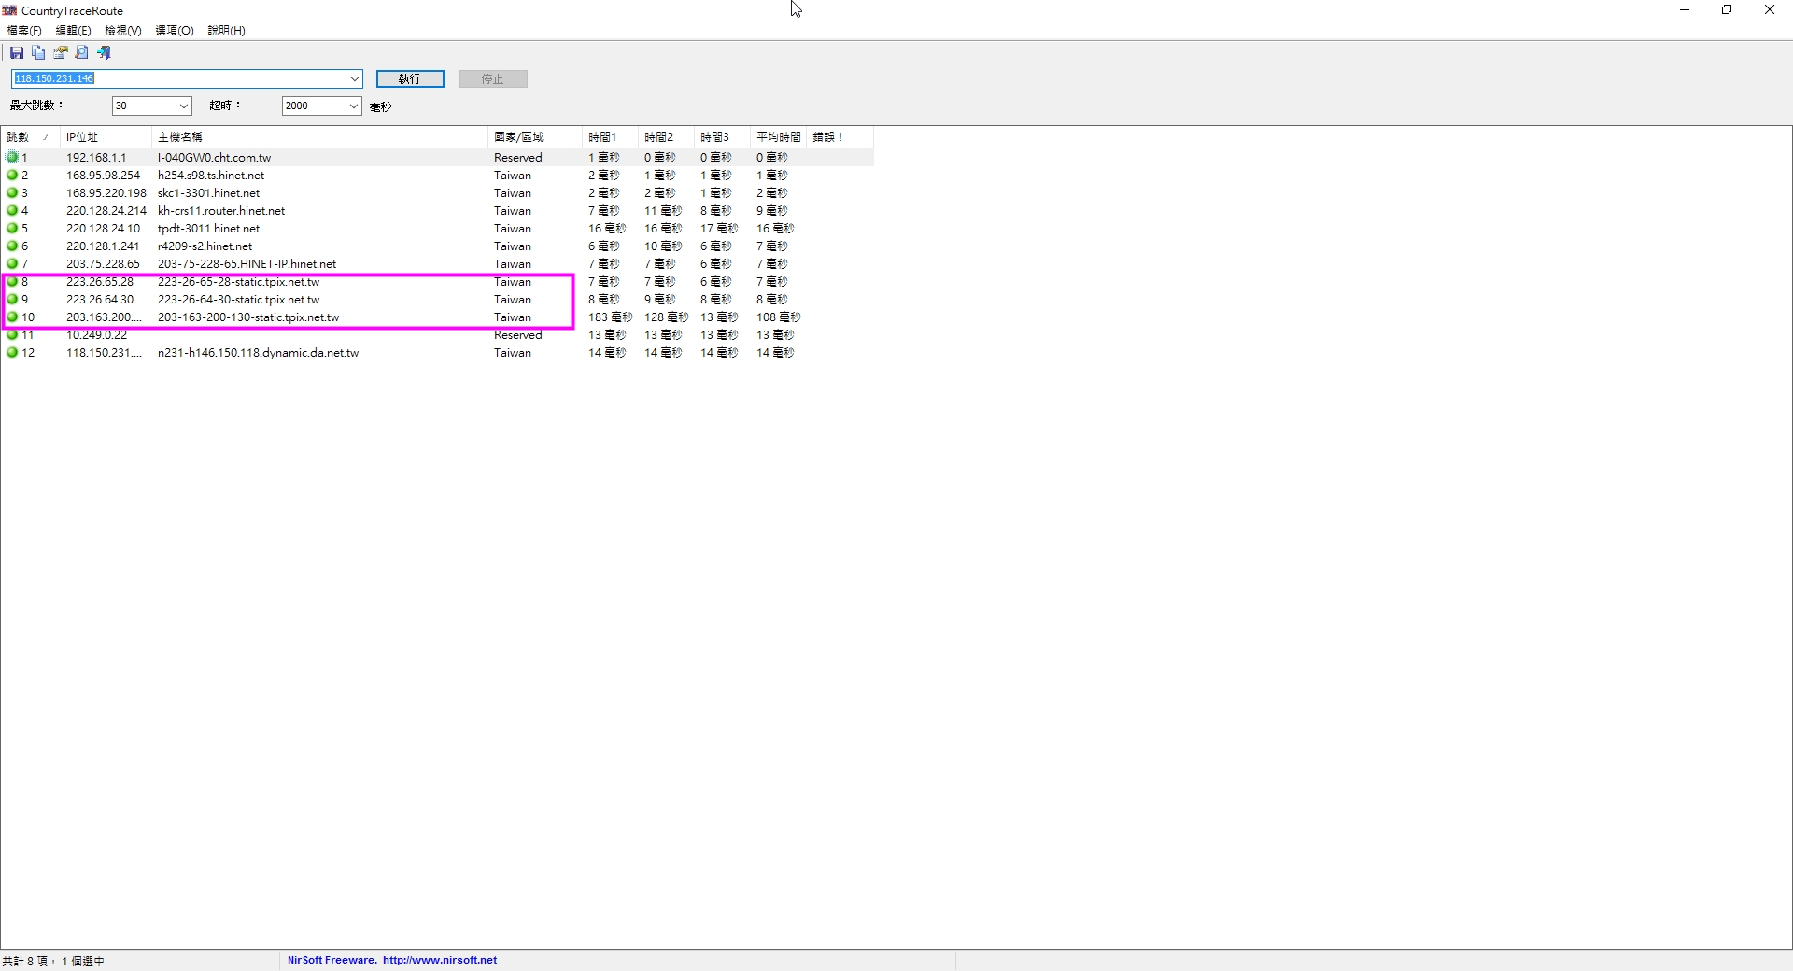Sort by the 跳數 column header
This screenshot has height=971, width=1793.
tap(30, 137)
